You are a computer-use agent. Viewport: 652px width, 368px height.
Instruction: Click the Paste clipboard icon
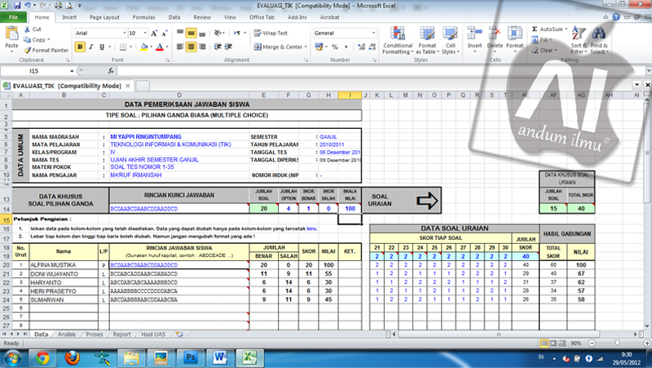point(11,33)
